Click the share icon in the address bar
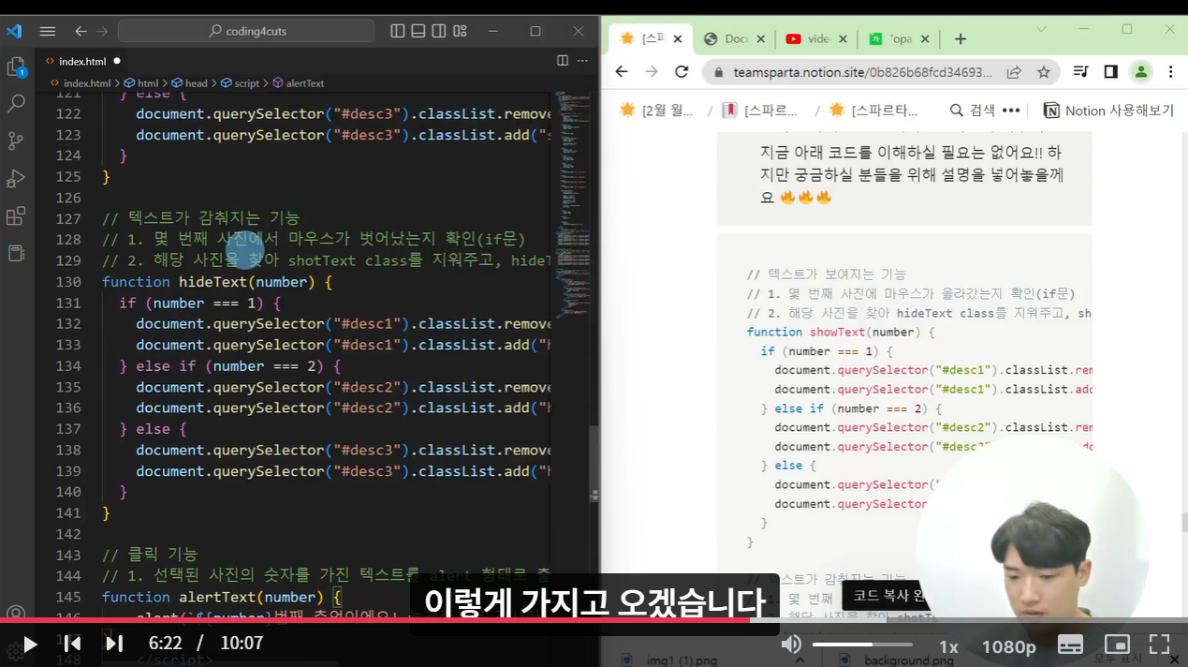The image size is (1188, 667). tap(1014, 72)
